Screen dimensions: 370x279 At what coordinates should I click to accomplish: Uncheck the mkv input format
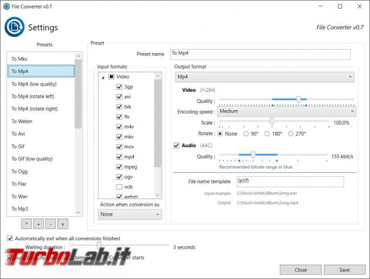pos(119,137)
